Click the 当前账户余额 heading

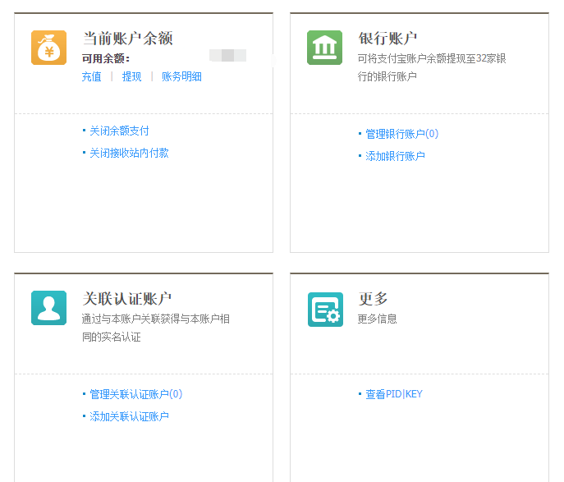127,38
